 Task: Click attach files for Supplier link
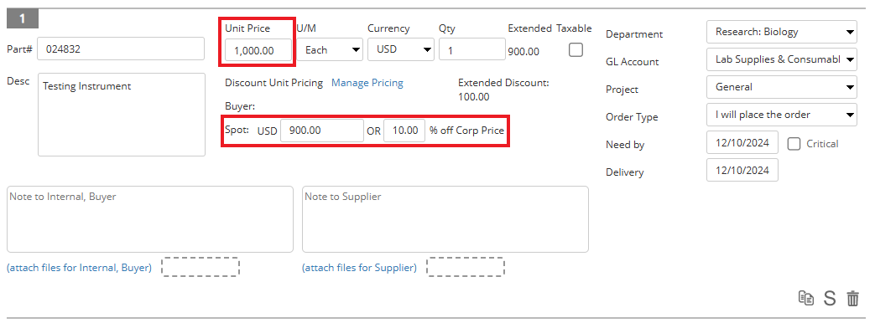click(359, 267)
